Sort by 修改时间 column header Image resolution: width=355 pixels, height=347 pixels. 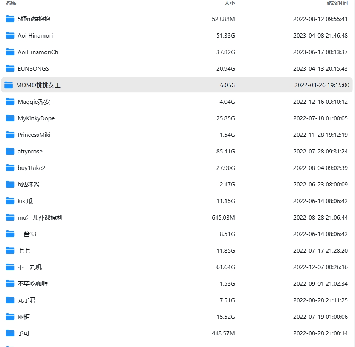pyautogui.click(x=337, y=3)
